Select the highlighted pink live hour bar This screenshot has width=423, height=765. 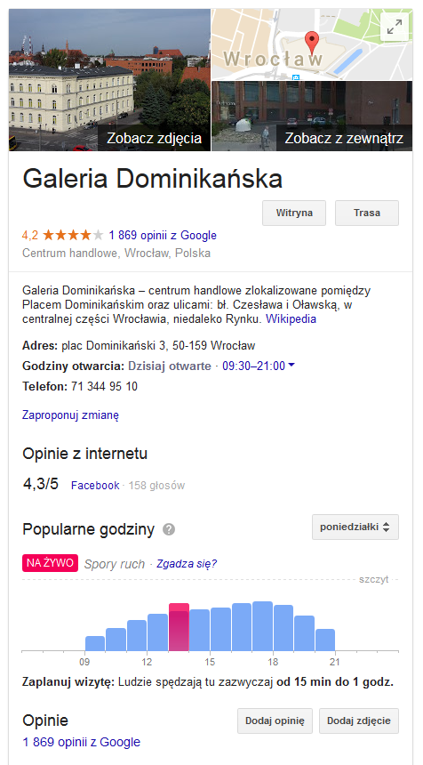(179, 627)
